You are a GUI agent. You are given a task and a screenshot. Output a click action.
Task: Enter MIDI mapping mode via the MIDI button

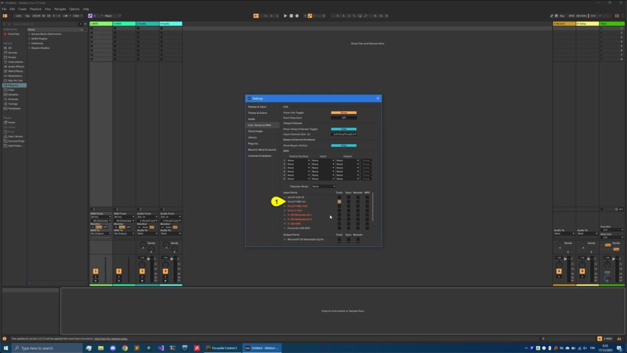pyautogui.click(x=572, y=15)
